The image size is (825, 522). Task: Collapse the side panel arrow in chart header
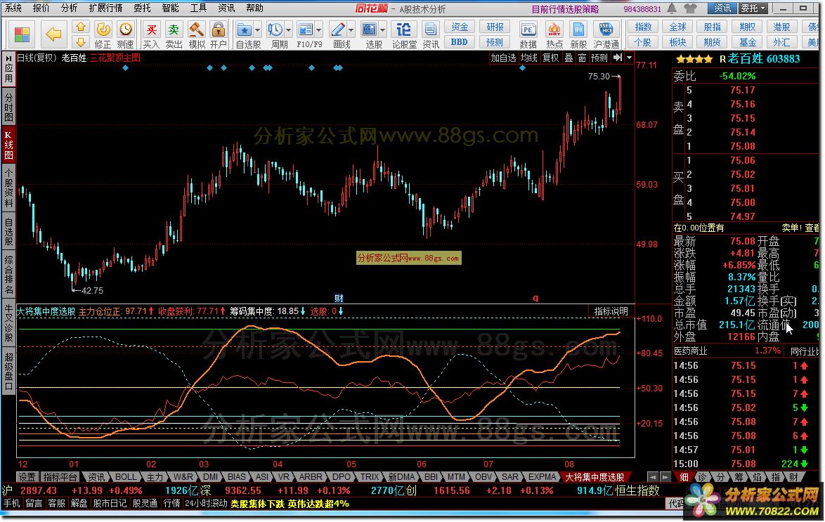coord(618,58)
